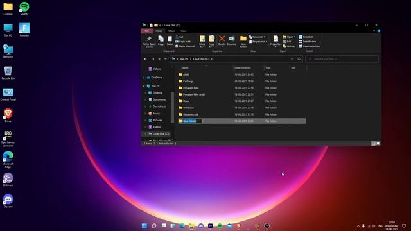
Task: Open the Copy to dropdown
Action: click(211, 42)
